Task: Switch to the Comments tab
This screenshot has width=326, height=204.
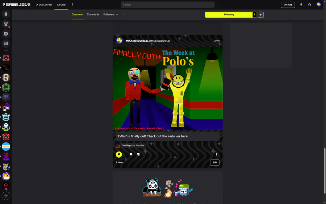Action: click(93, 14)
